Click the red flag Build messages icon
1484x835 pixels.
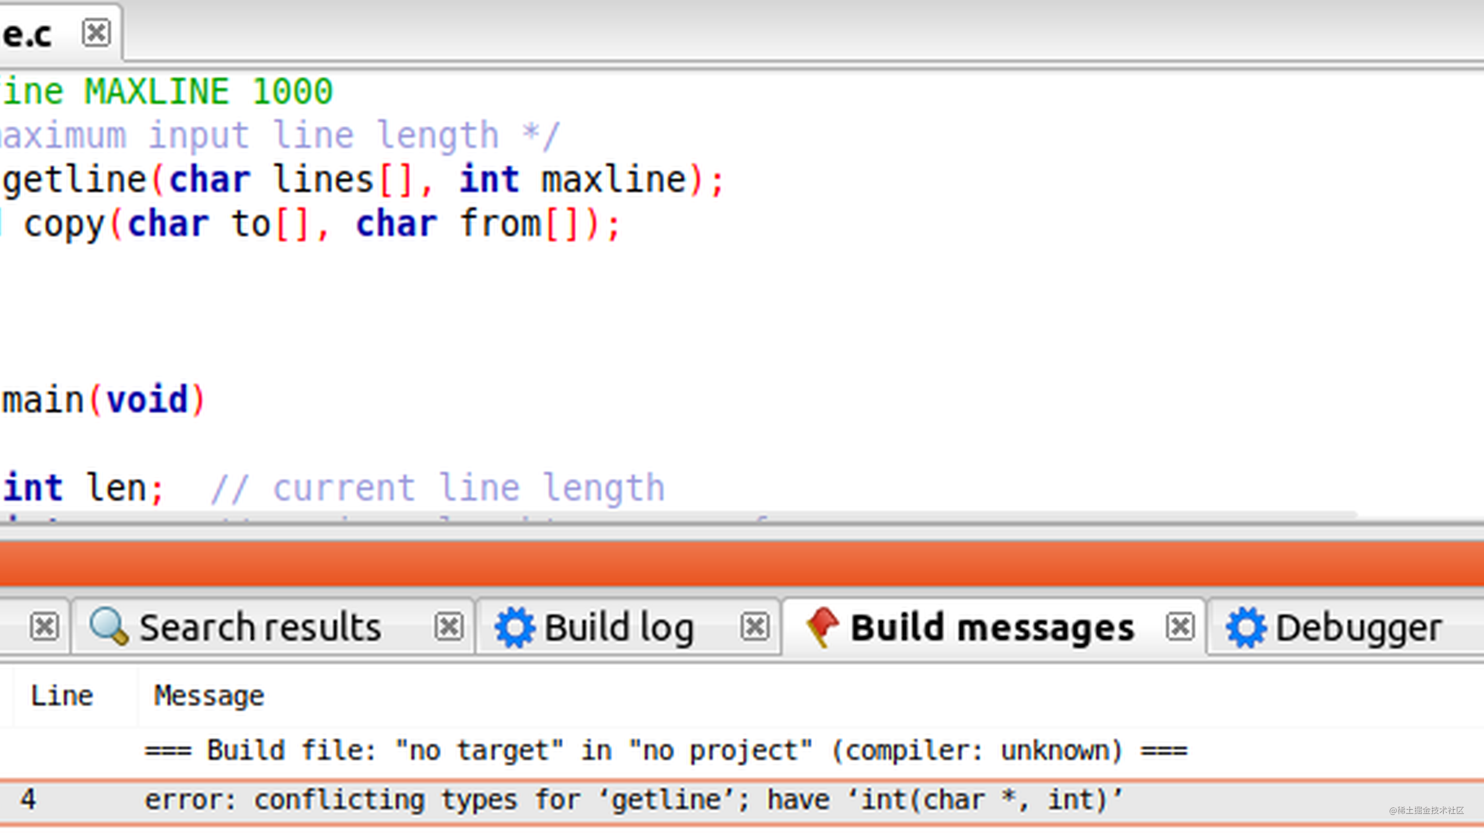[x=822, y=627]
